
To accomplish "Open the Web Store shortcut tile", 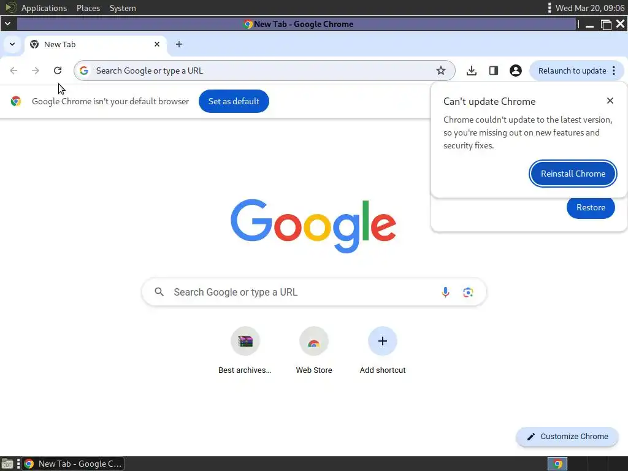I will pos(313,350).
